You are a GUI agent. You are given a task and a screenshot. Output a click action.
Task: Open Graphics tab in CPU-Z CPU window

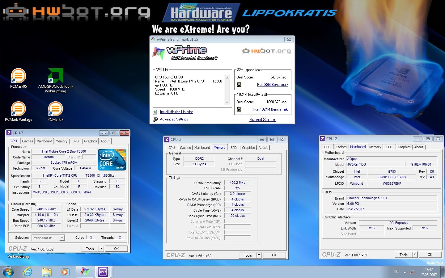point(91,141)
